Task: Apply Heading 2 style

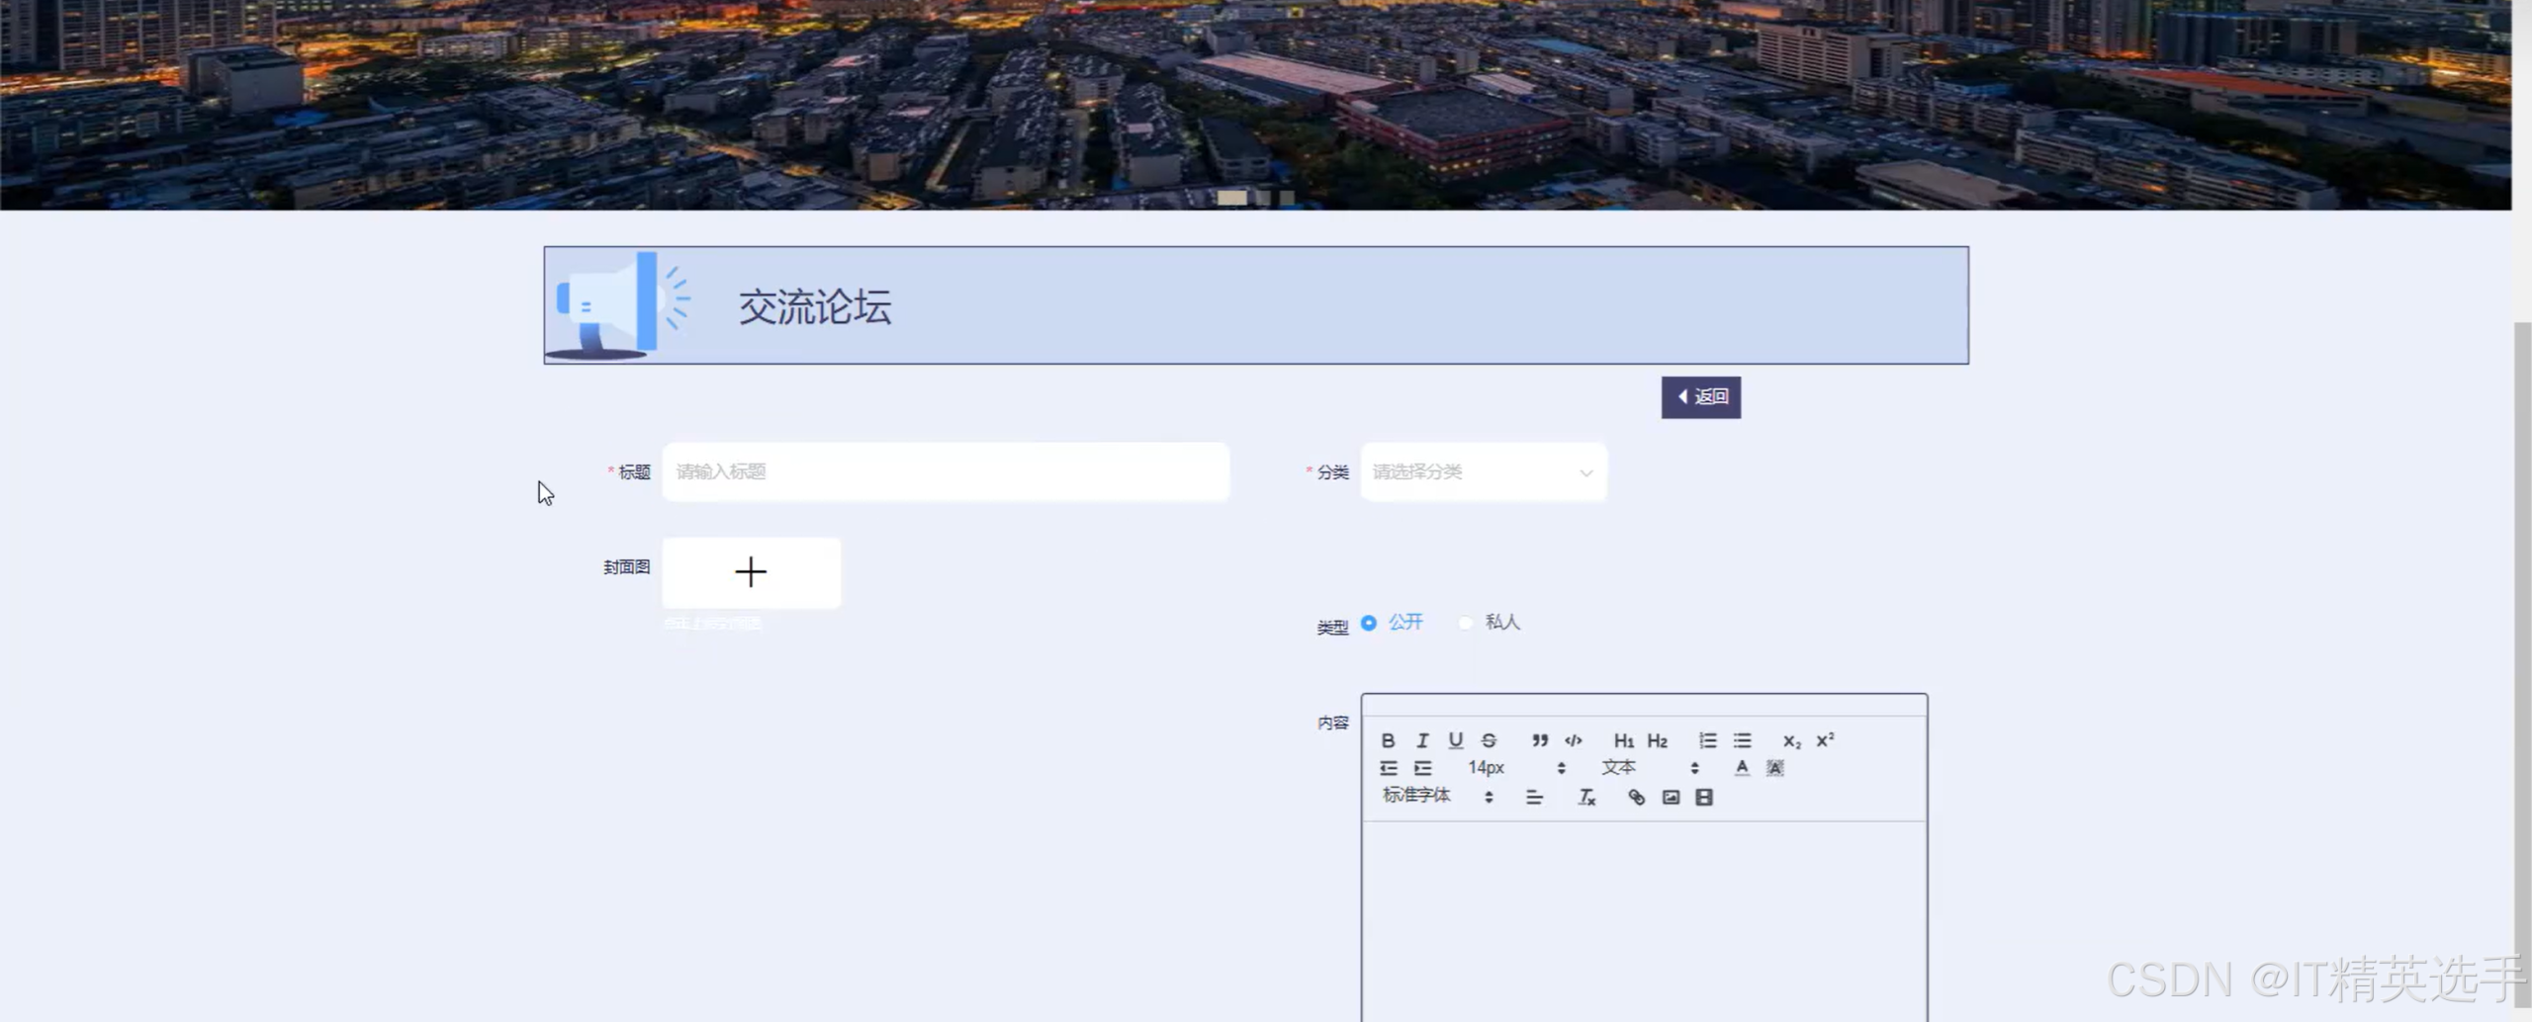Action: click(x=1657, y=740)
